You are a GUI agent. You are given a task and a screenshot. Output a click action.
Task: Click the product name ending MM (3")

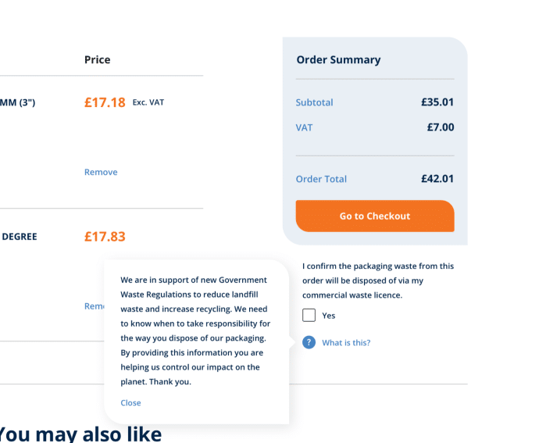click(x=17, y=102)
